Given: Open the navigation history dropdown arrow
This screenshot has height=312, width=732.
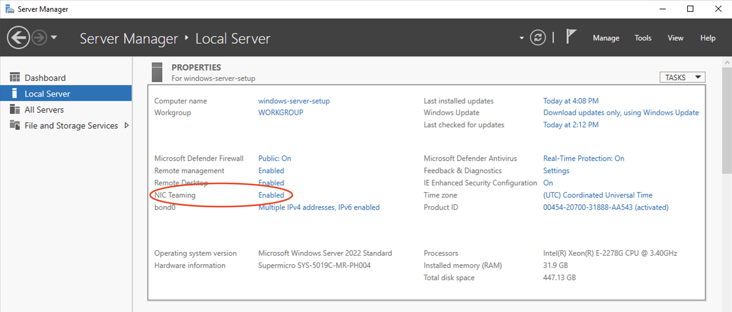Looking at the screenshot, I should pos(54,38).
